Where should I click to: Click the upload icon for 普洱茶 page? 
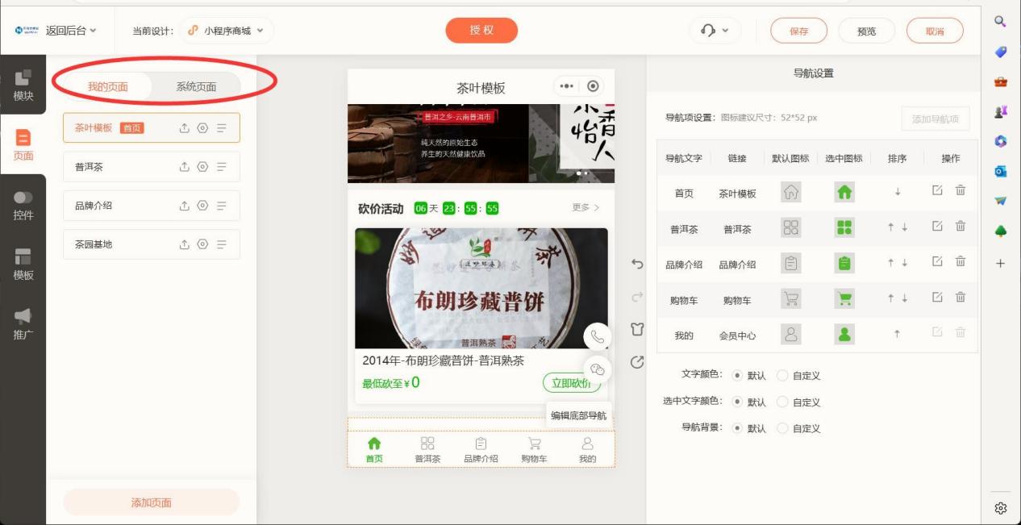pos(184,167)
